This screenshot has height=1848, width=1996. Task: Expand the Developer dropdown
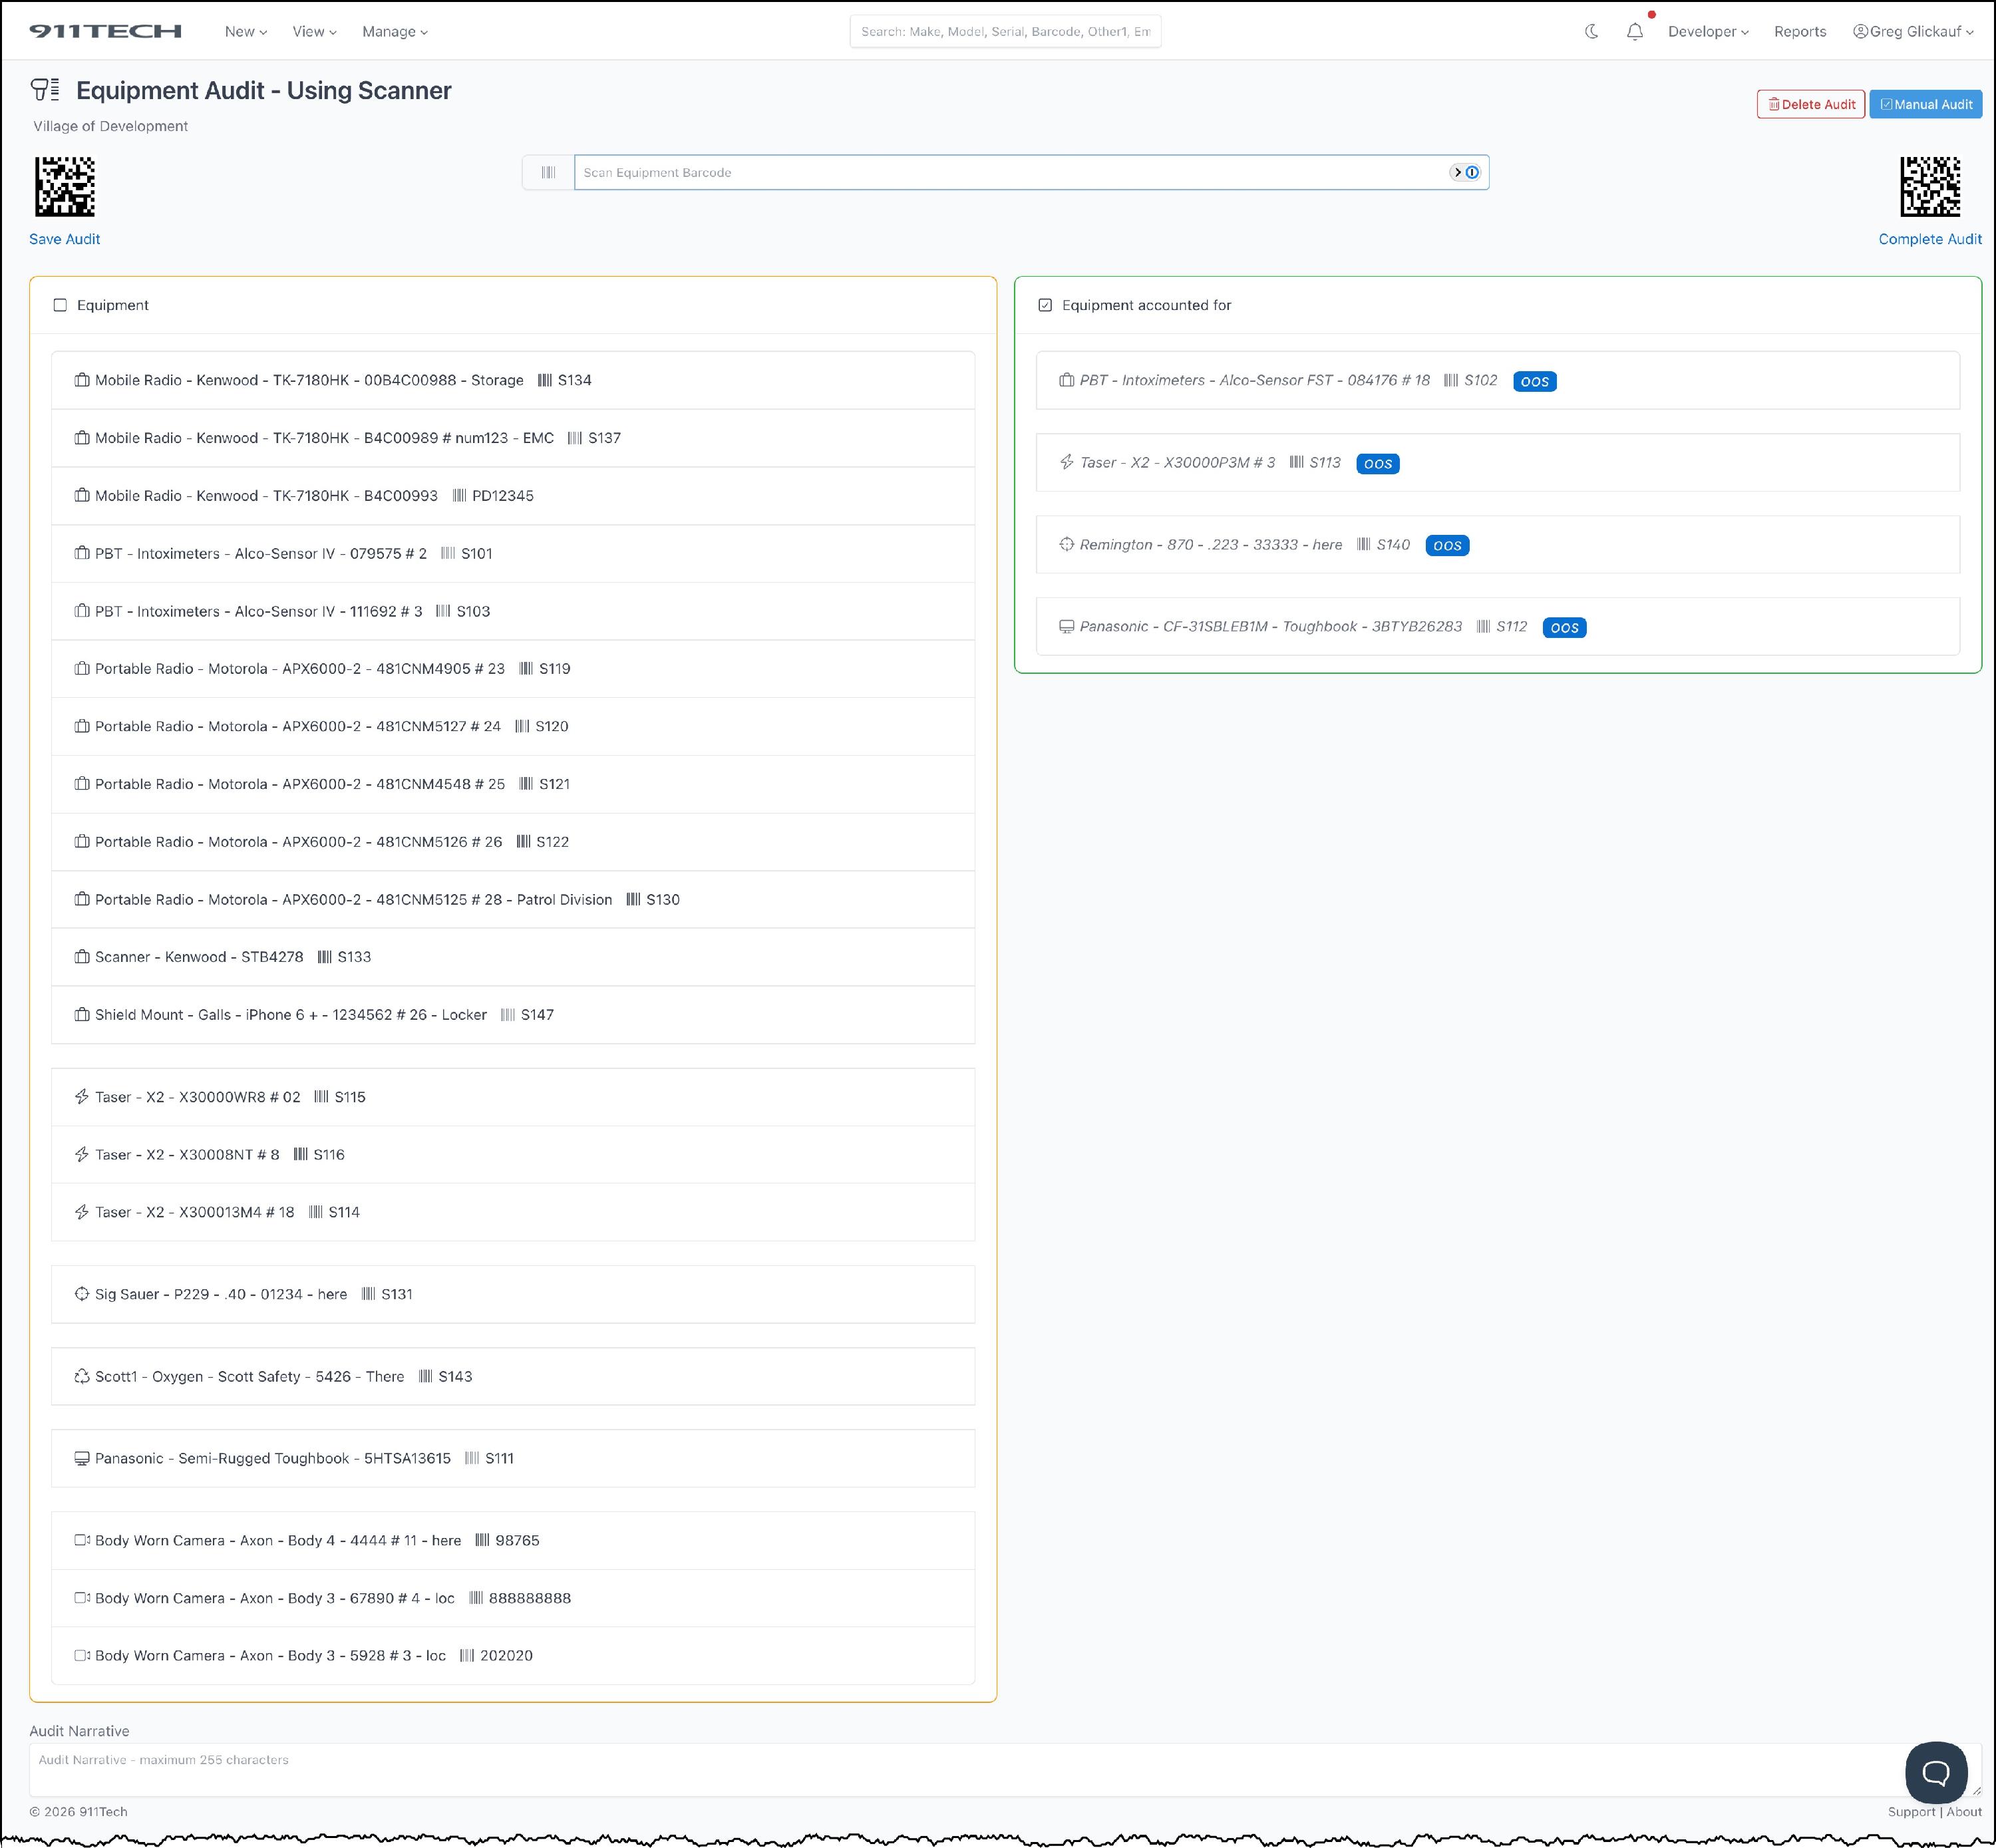[1707, 31]
